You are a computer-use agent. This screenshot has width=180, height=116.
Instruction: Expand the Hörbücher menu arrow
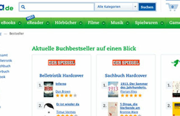81,23
